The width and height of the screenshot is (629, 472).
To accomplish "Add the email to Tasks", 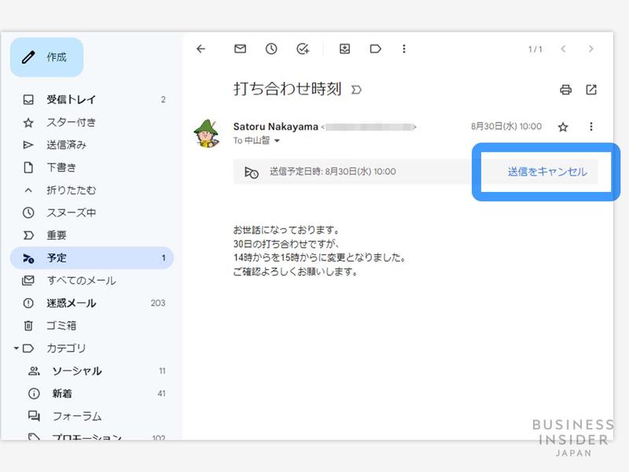I will 302,49.
